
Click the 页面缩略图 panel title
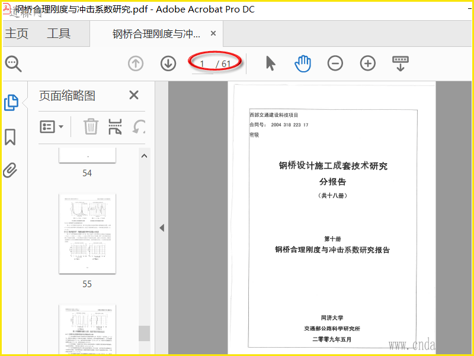pos(67,96)
